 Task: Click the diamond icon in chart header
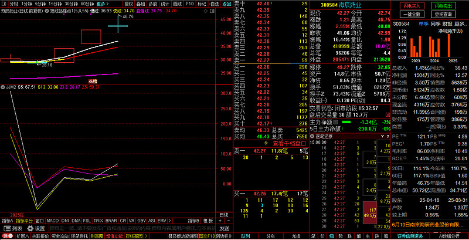click(x=206, y=11)
